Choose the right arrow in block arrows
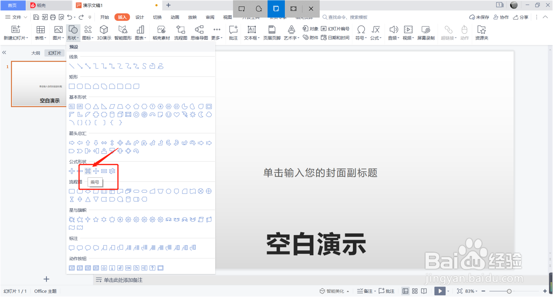The height and width of the screenshot is (297, 553). click(x=72, y=143)
